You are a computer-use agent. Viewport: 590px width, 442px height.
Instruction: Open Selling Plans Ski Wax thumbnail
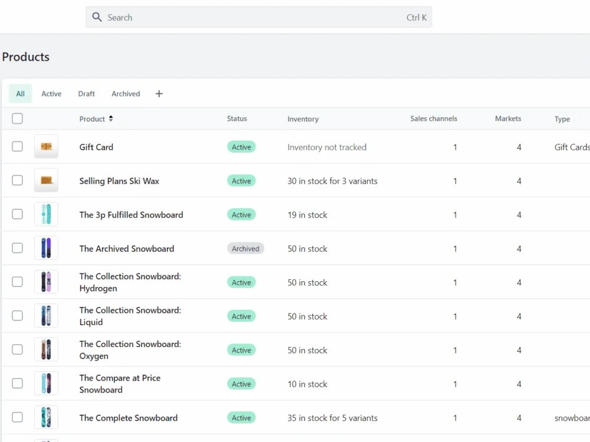coord(46,180)
